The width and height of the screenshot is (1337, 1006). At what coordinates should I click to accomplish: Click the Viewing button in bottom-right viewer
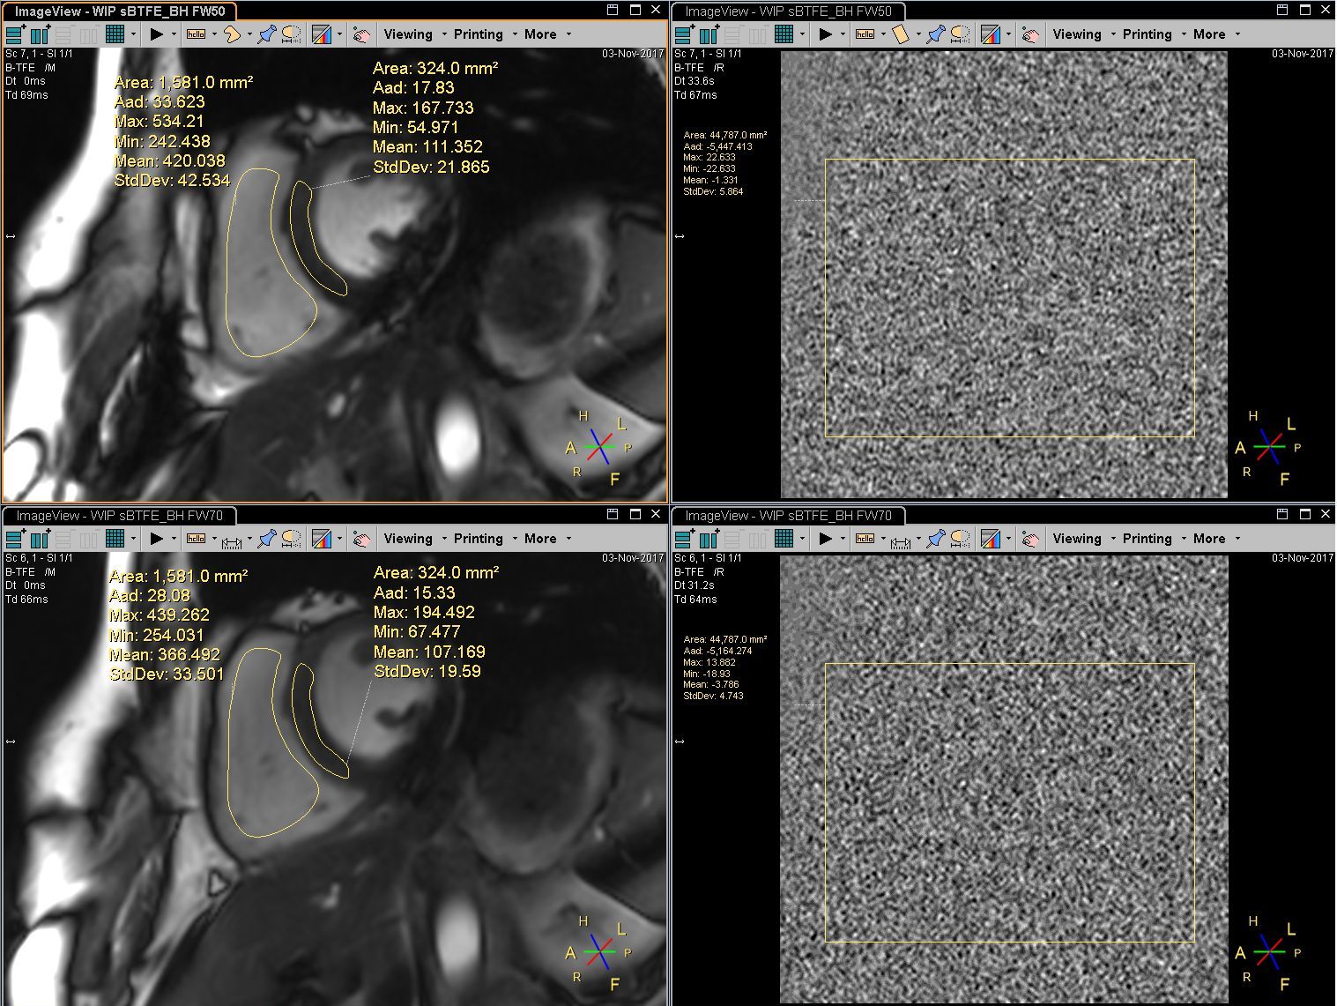(1077, 539)
